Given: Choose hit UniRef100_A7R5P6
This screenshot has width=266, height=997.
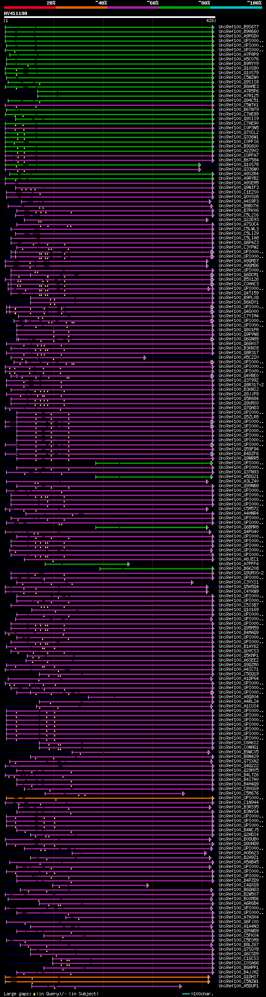Looking at the screenshot, I should click(239, 91).
